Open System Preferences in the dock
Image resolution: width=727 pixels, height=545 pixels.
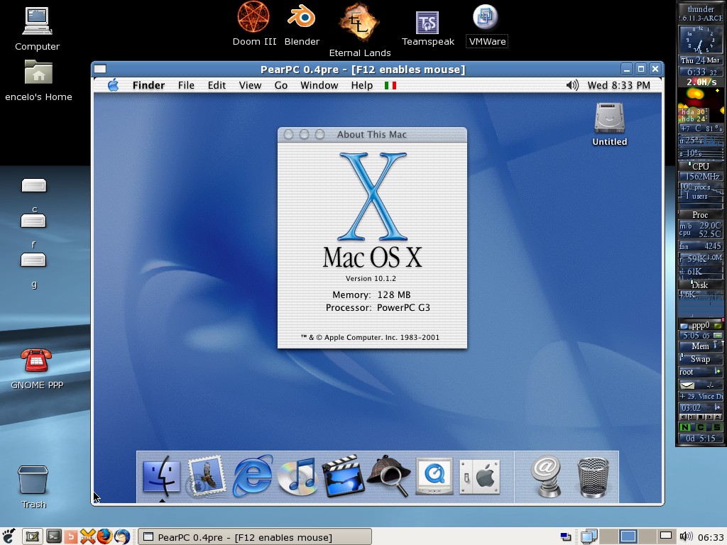pyautogui.click(x=479, y=477)
